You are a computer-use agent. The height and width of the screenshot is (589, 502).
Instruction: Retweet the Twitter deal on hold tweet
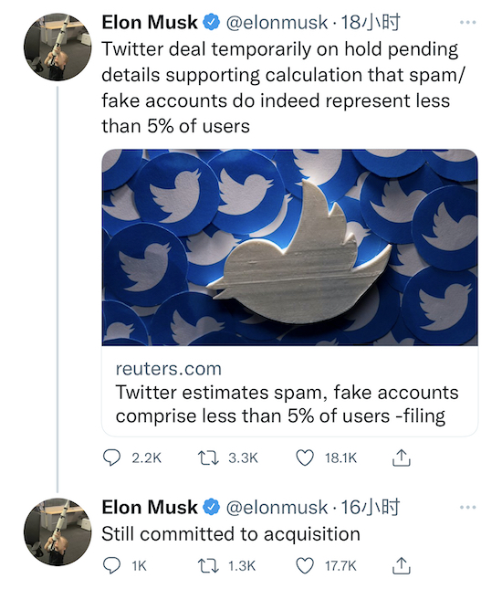208,458
